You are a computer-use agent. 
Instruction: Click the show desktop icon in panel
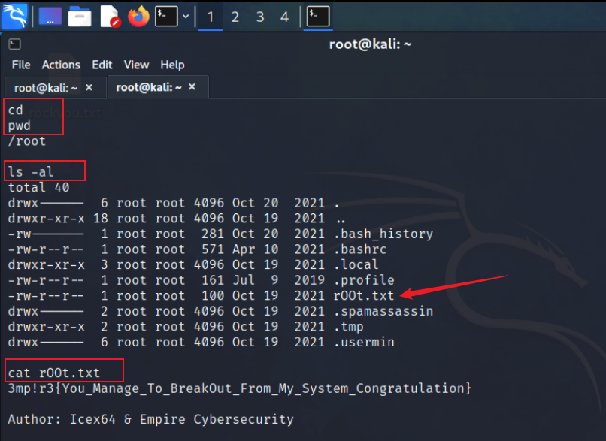(x=51, y=16)
